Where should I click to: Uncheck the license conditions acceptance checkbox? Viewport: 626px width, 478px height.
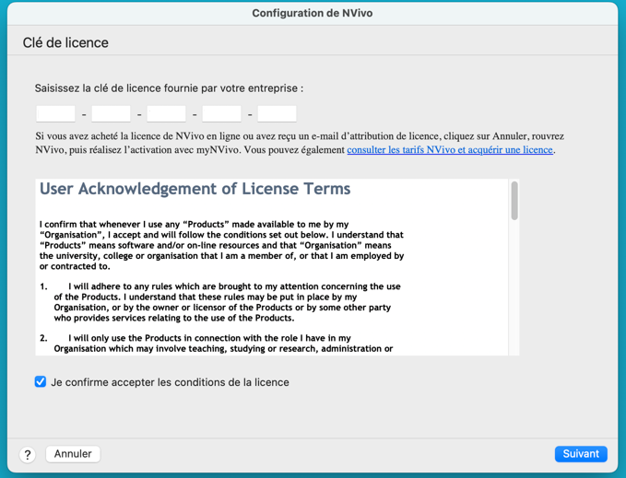[x=41, y=381]
